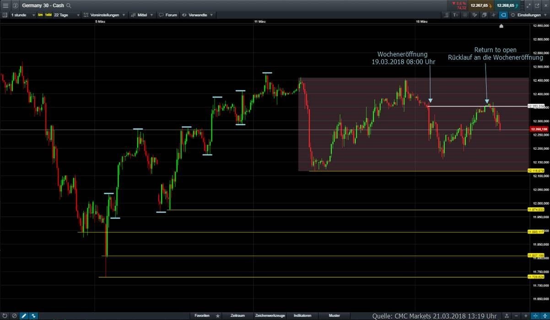Viewport: 550px width, 320px height.
Task: Toggle the crosshair cursor icon
Action: coord(535,315)
